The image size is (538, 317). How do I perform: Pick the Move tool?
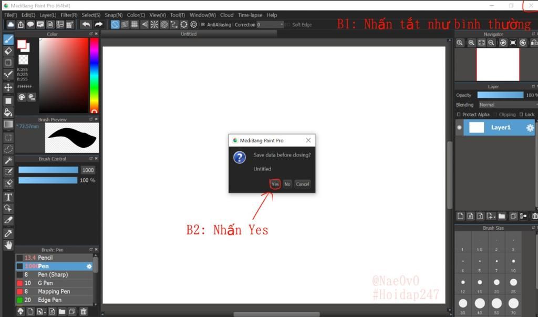8,87
